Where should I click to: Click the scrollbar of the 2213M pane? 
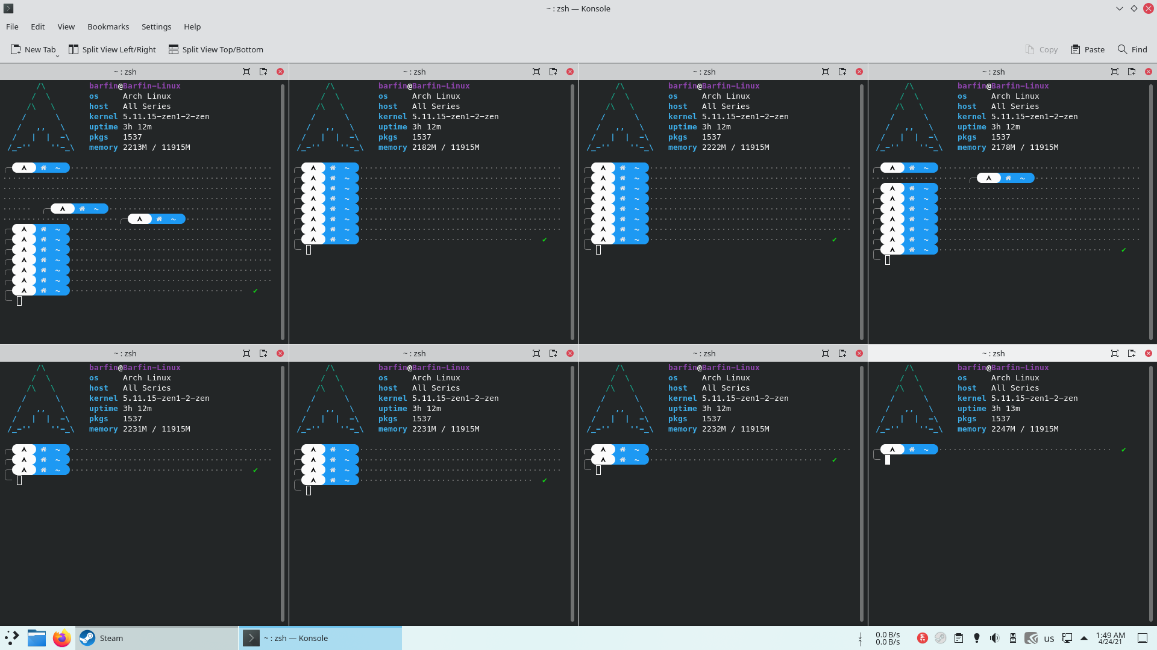pyautogui.click(x=283, y=212)
